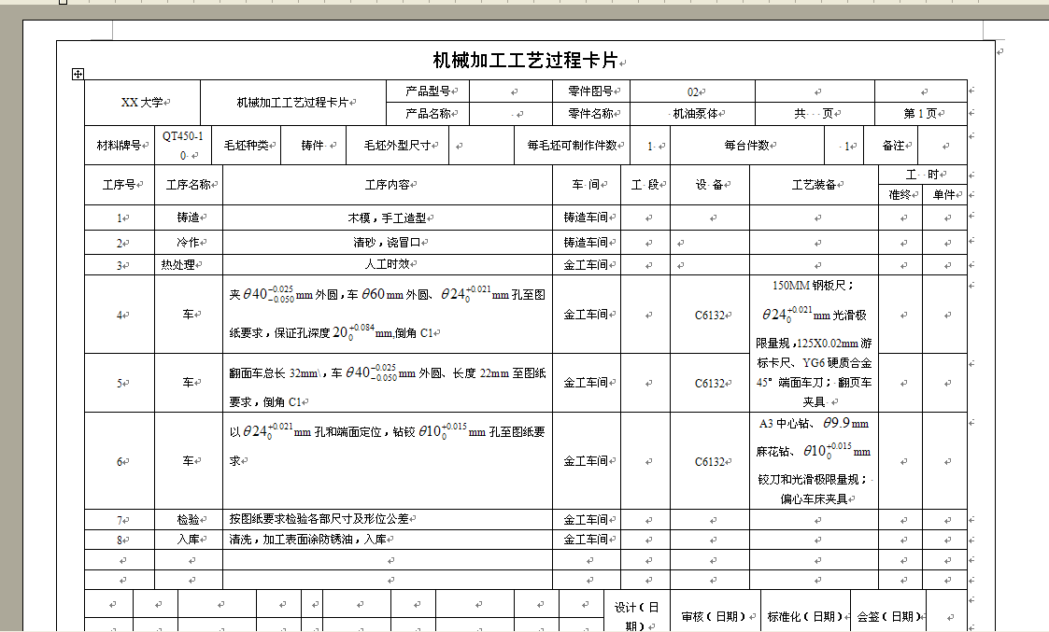Click the 车间 column header

tap(588, 185)
